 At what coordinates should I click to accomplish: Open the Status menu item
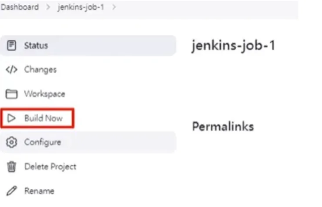[36, 45]
